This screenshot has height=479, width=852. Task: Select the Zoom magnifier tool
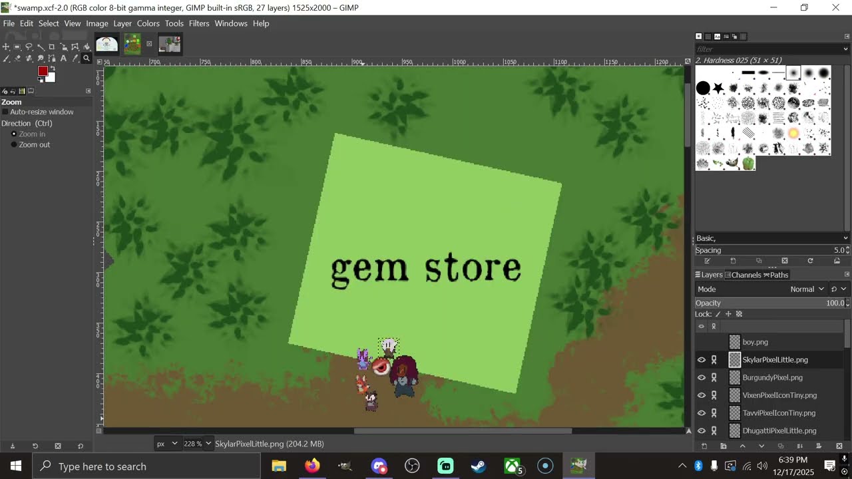(87, 59)
